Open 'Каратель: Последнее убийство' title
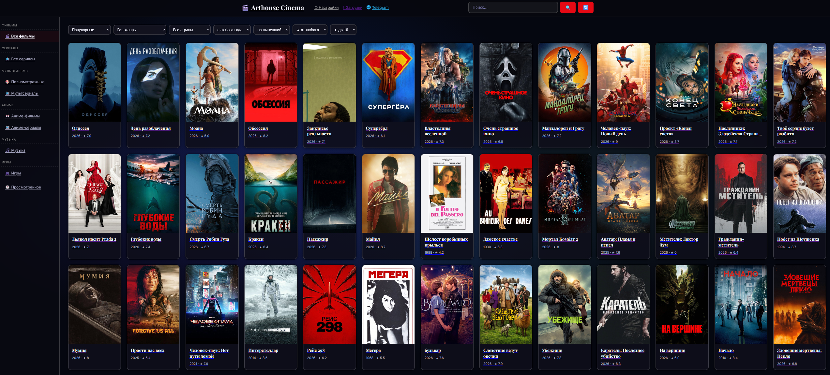This screenshot has height=375, width=830. pyautogui.click(x=623, y=353)
